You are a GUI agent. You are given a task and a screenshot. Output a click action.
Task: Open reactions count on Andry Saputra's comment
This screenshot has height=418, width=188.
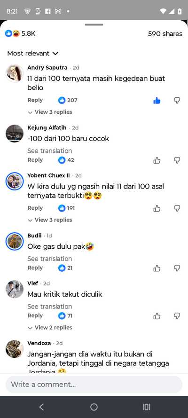coord(68,100)
